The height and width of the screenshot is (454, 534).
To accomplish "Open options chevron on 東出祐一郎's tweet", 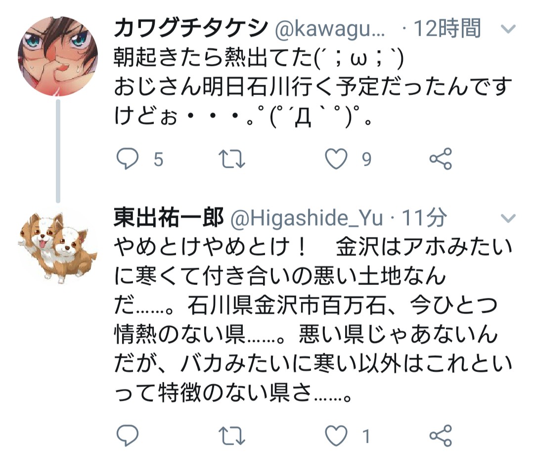I will click(508, 218).
